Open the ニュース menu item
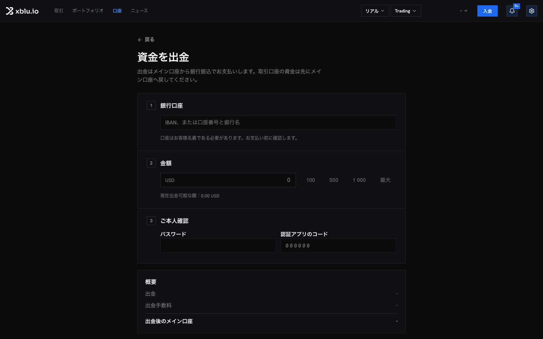Viewport: 543px width, 339px height. tap(139, 11)
